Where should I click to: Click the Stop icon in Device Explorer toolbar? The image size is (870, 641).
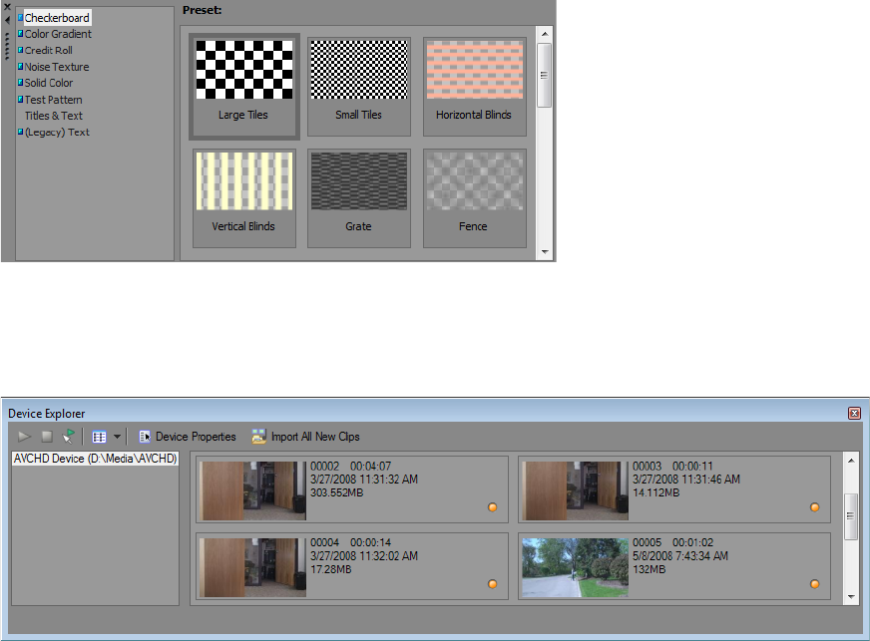(46, 437)
